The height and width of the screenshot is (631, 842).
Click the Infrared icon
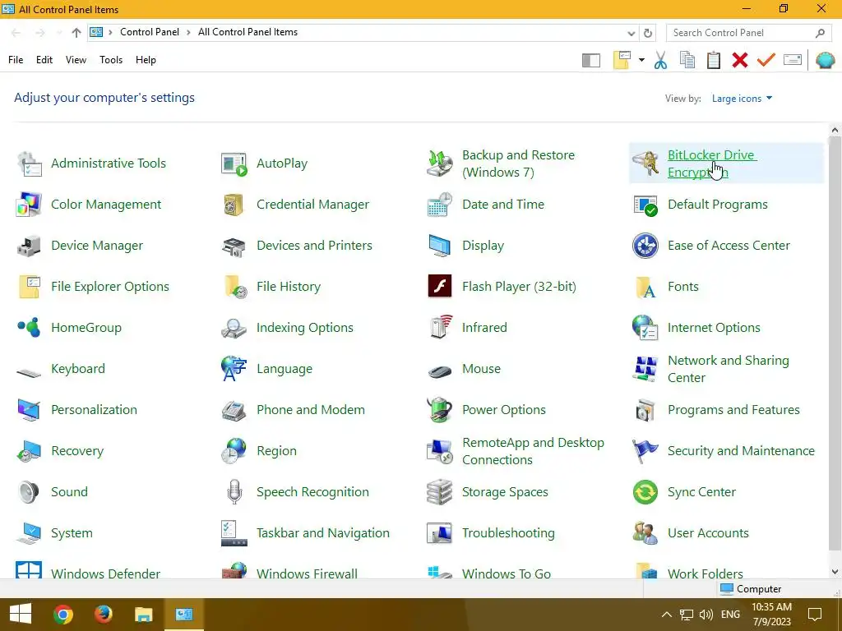coord(440,327)
